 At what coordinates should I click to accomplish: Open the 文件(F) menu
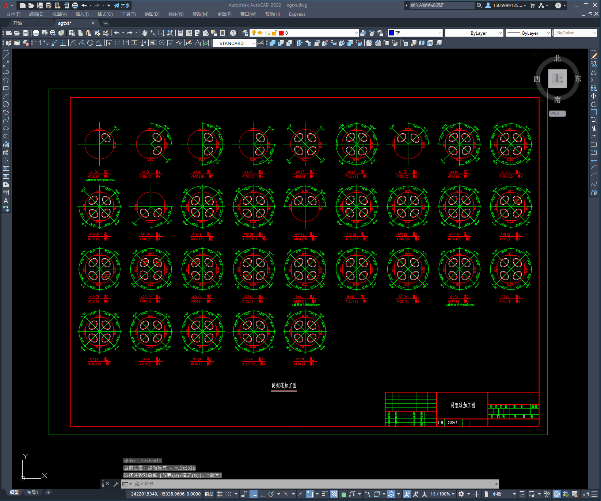(14, 14)
